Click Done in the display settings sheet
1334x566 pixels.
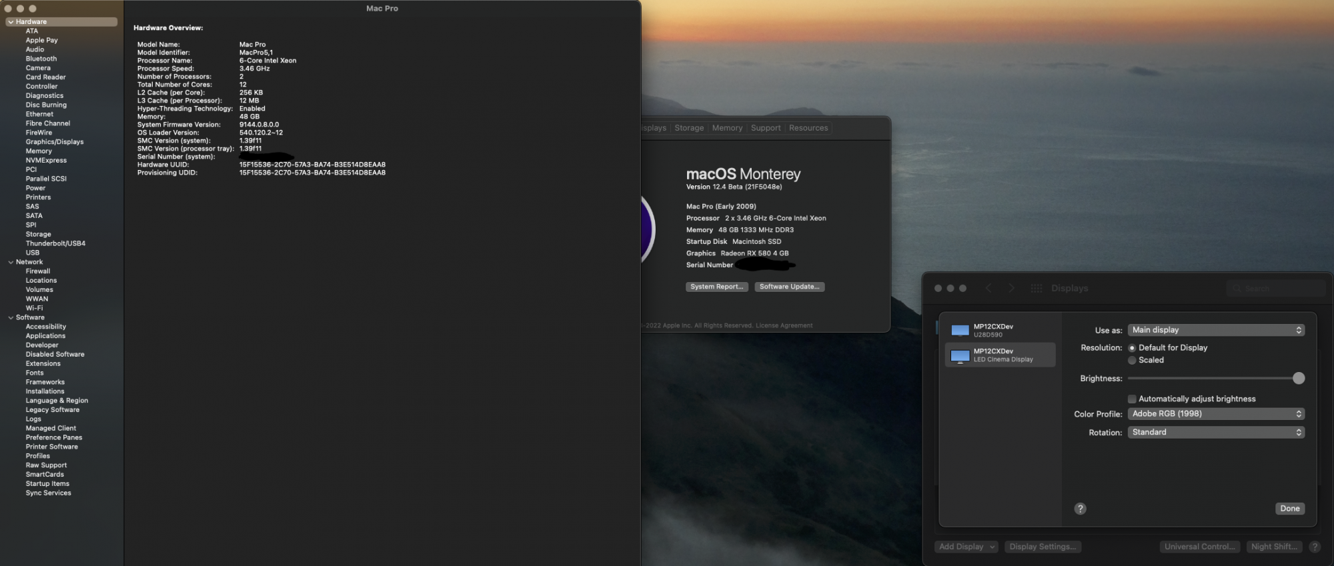[x=1290, y=509]
